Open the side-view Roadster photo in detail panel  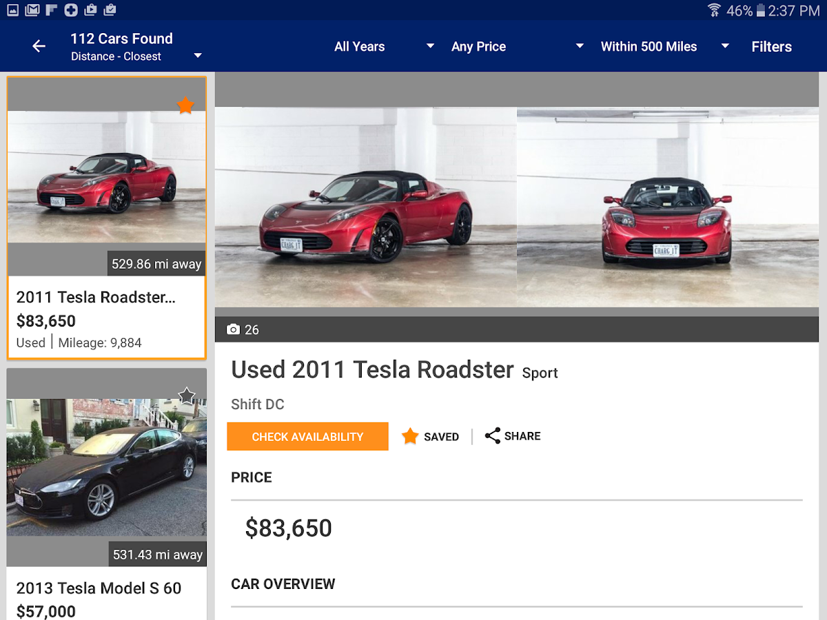click(x=366, y=207)
